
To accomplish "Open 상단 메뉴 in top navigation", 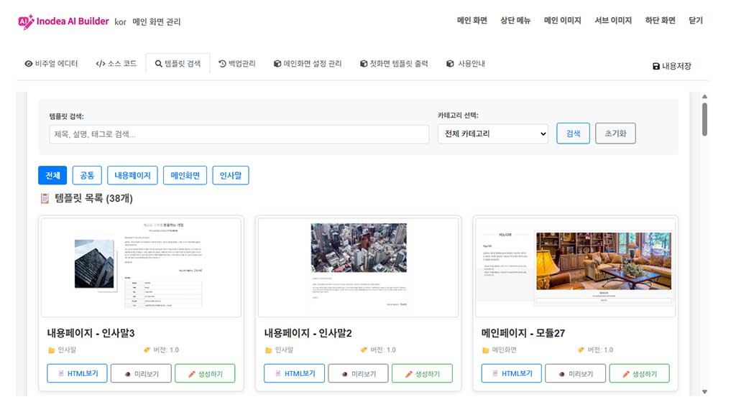I will pyautogui.click(x=515, y=21).
